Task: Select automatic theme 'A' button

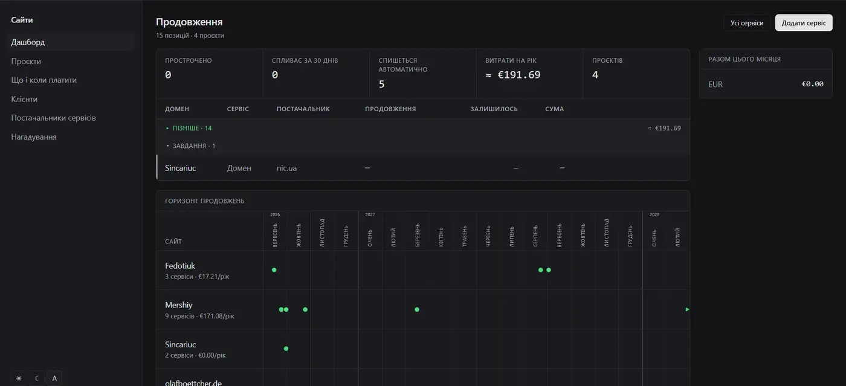Action: click(54, 378)
